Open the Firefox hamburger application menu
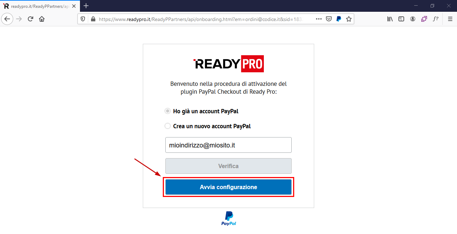 (450, 19)
